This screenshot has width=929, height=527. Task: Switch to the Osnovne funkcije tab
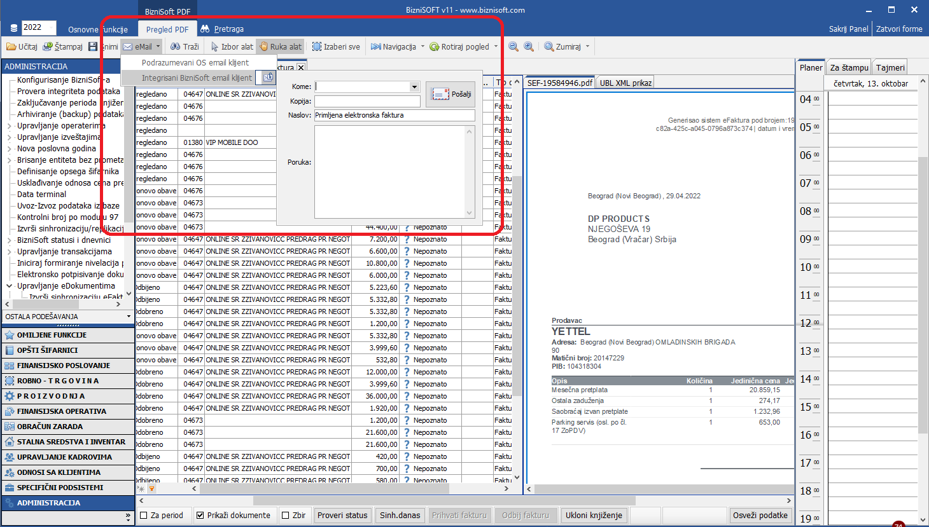point(97,29)
